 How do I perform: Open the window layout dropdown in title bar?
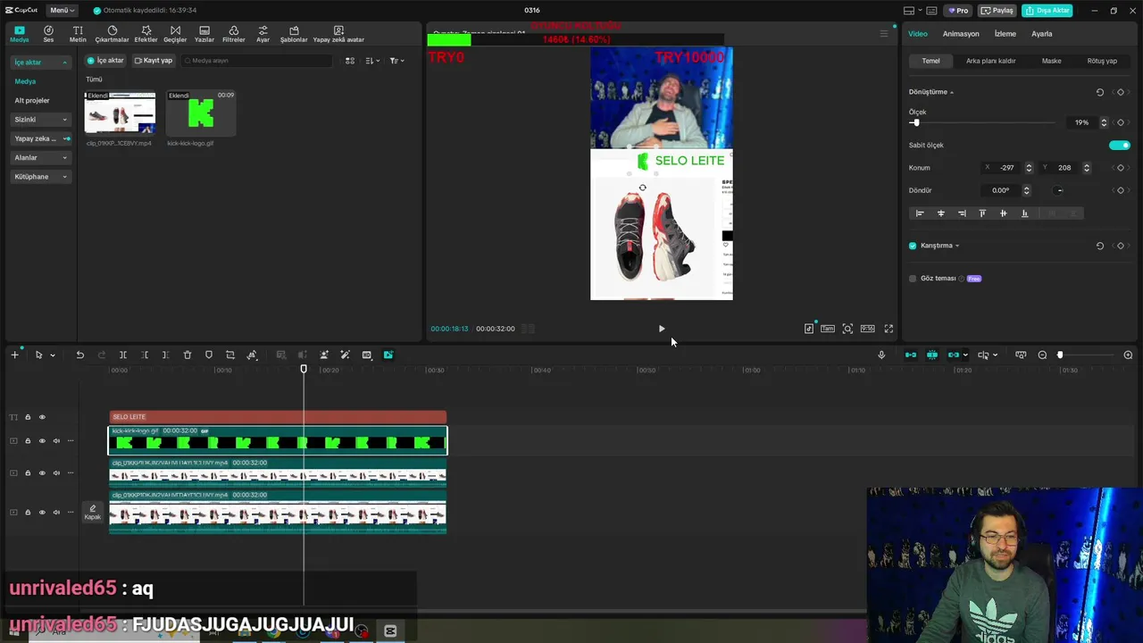[x=912, y=11]
